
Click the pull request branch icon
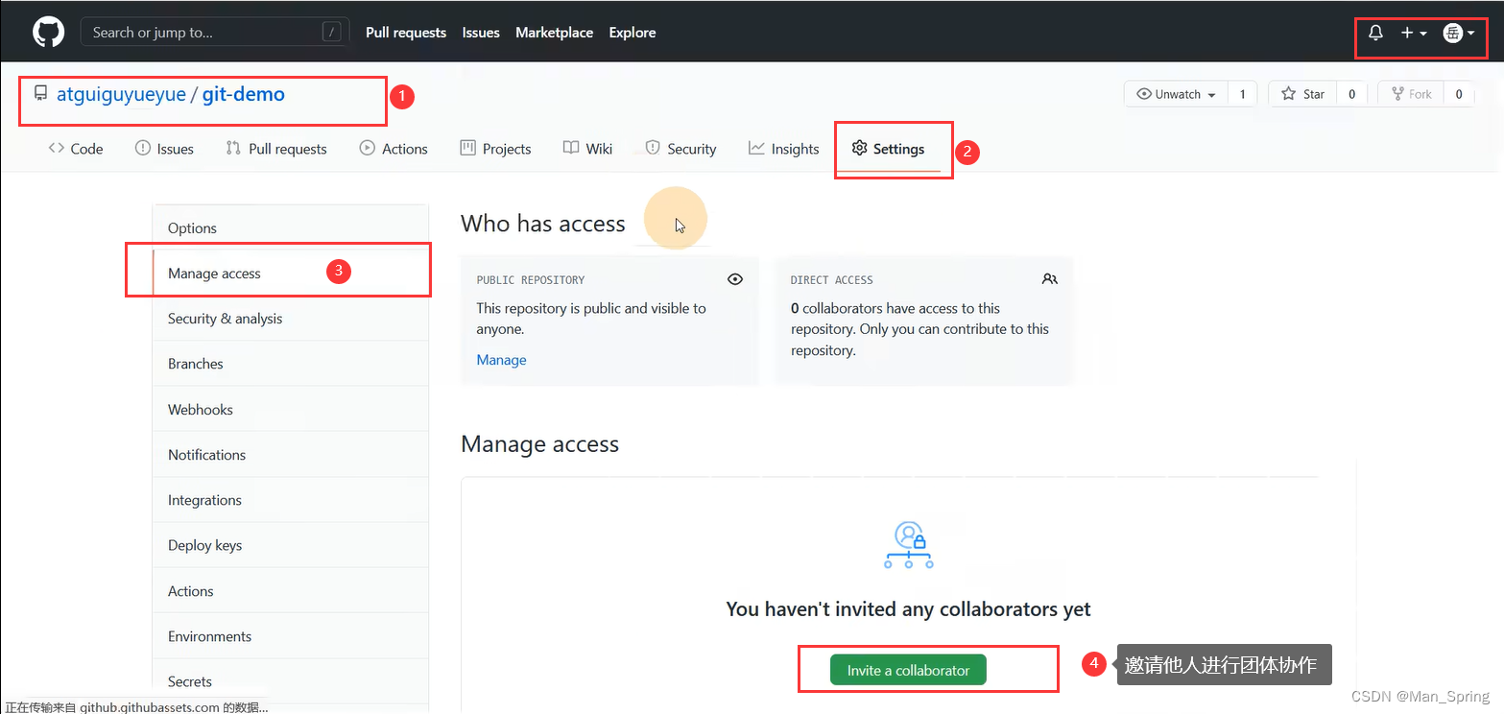pos(233,148)
